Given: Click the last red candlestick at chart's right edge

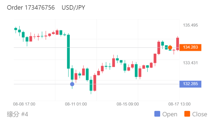Looking at the screenshot, I should [x=178, y=43].
